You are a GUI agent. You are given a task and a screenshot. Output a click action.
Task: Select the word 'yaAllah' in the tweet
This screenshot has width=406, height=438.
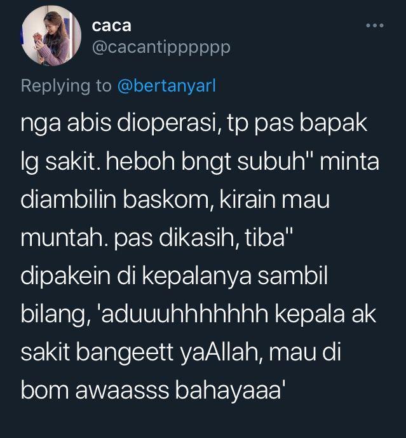[x=221, y=352]
